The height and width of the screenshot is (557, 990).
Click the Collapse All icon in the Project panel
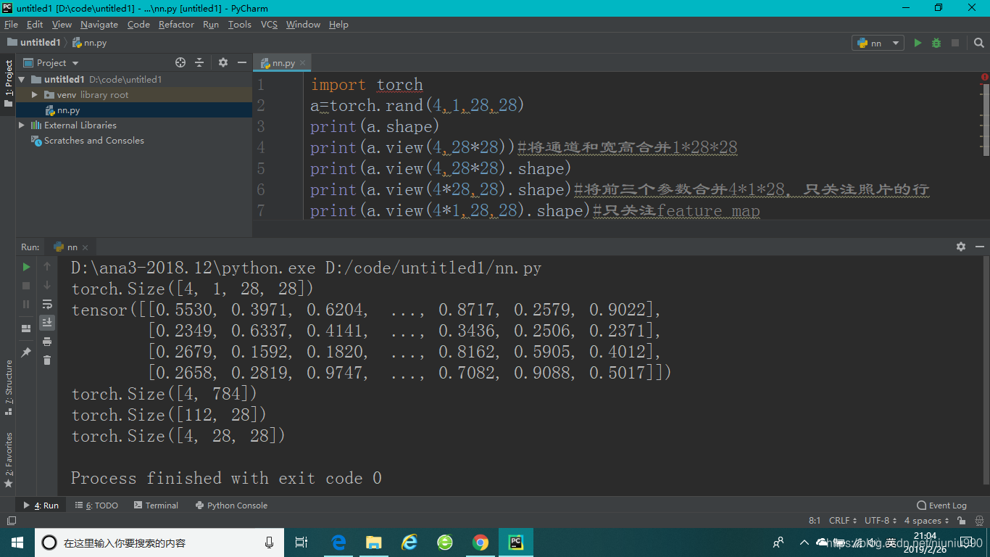(x=199, y=62)
